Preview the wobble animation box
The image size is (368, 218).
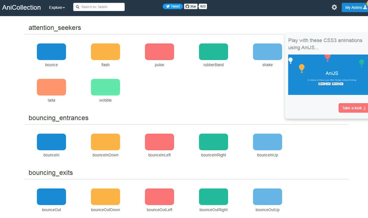pyautogui.click(x=105, y=87)
